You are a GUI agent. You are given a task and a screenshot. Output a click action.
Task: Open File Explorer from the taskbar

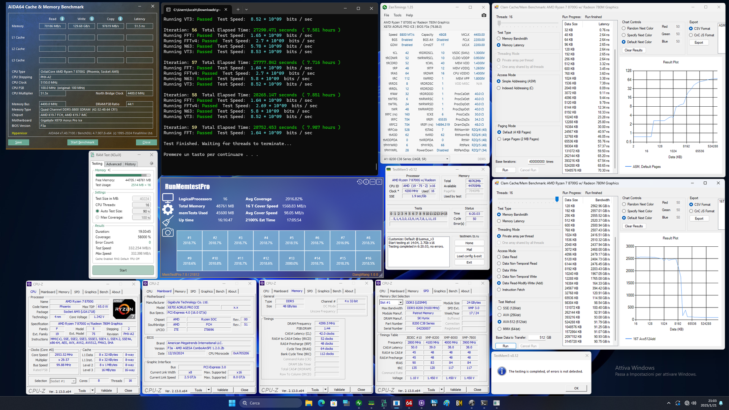(x=308, y=403)
